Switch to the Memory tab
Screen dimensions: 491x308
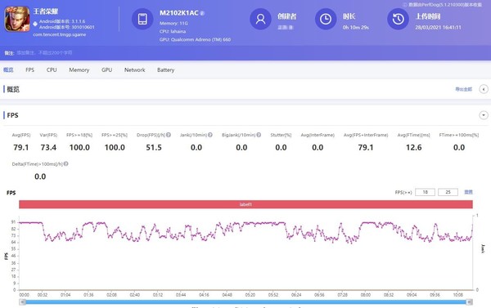click(79, 69)
